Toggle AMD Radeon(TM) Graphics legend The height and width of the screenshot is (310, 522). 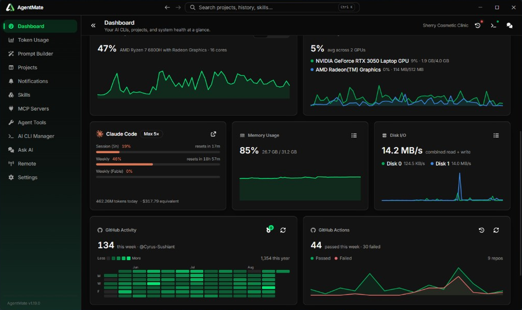367,69
